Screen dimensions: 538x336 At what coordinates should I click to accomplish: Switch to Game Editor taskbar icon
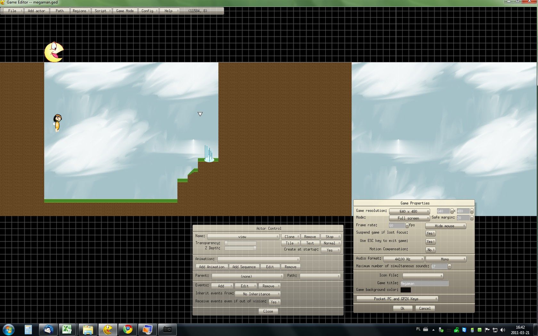click(x=108, y=330)
